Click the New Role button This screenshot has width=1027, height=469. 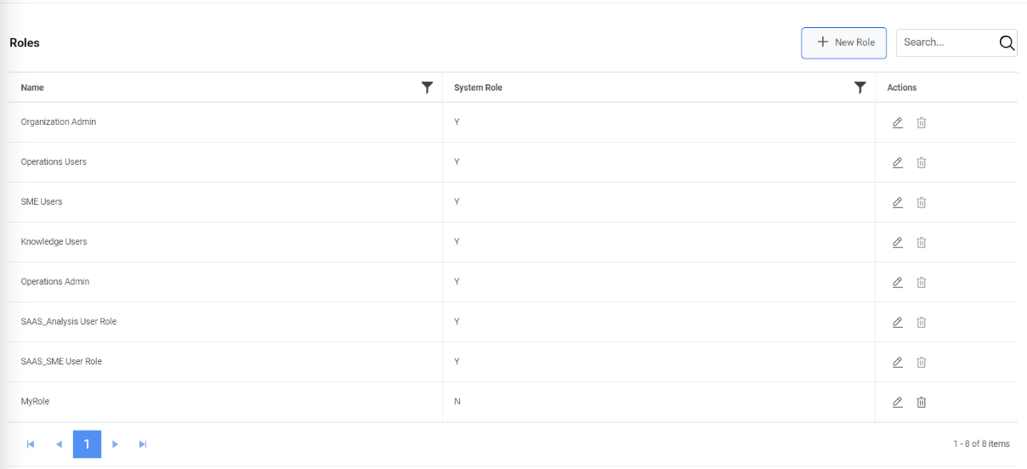tap(843, 42)
